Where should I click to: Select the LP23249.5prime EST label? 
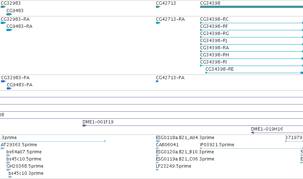coord(173,166)
